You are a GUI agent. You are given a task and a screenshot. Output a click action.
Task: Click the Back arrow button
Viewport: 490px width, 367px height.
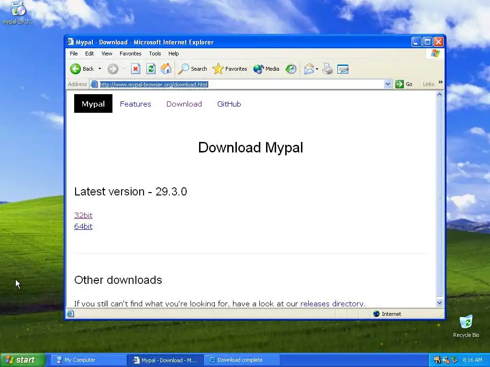(82, 69)
